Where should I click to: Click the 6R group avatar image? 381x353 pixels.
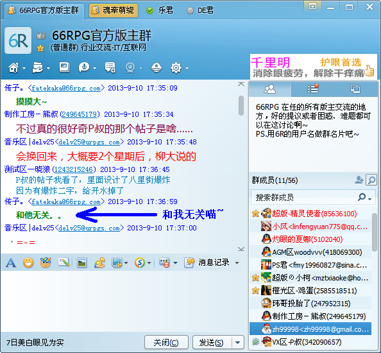click(18, 40)
